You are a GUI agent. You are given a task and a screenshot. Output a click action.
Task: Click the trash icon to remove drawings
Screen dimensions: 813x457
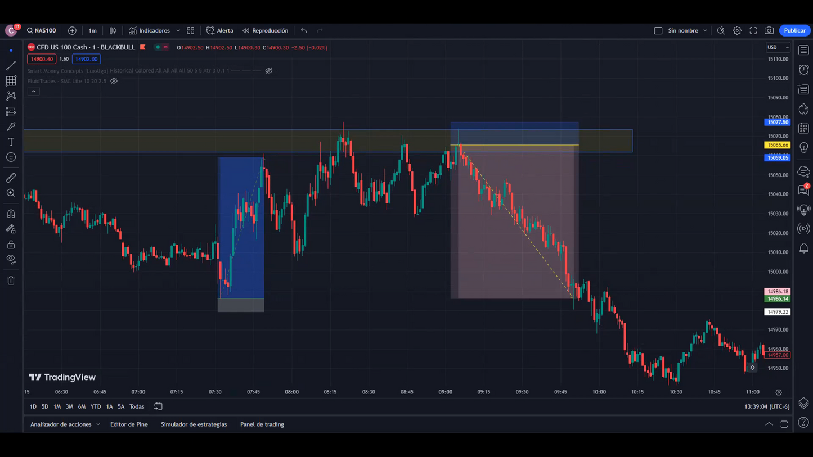click(11, 280)
